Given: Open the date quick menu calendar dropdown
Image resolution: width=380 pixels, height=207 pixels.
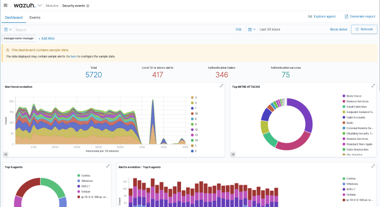Looking at the screenshot, I should pyautogui.click(x=252, y=29).
